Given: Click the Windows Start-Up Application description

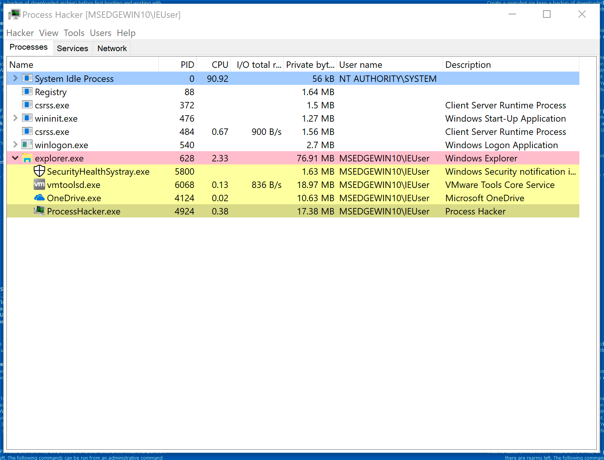Looking at the screenshot, I should tap(505, 119).
